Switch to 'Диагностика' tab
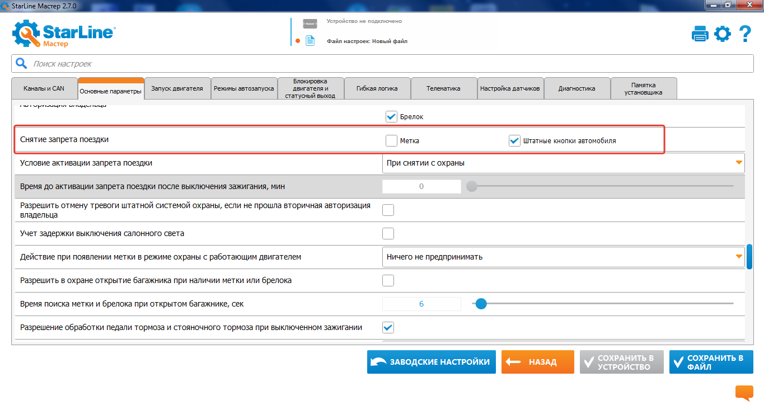Screen dimensions: 764x405 [x=577, y=88]
